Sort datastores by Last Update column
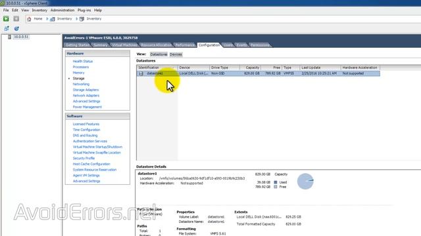421x236 pixels. 320,68
